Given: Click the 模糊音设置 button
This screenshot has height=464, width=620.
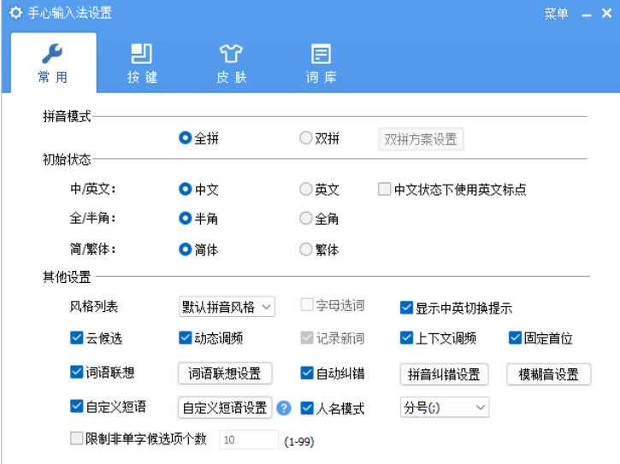Looking at the screenshot, I should pyautogui.click(x=548, y=374).
